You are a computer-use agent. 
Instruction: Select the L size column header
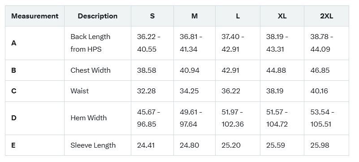238,16
